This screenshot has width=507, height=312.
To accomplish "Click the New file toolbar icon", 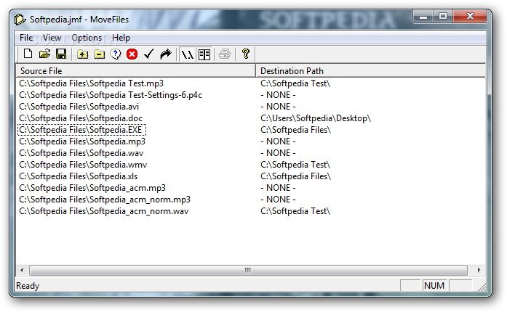I will [x=28, y=54].
